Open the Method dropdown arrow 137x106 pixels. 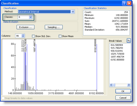73,12
